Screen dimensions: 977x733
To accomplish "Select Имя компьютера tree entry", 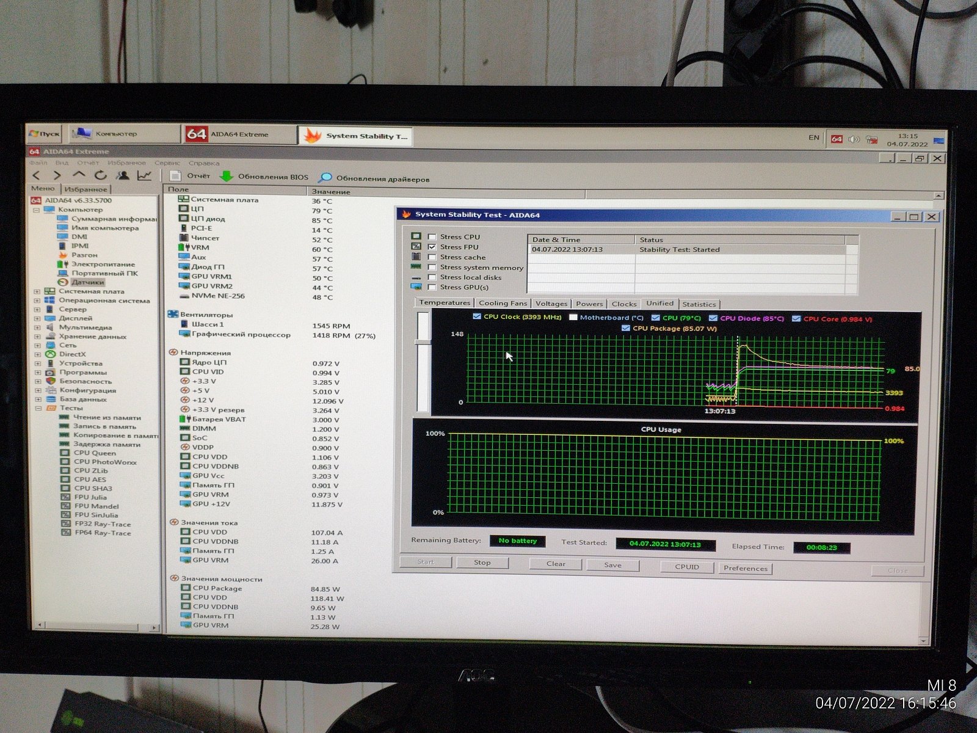I will (98, 228).
